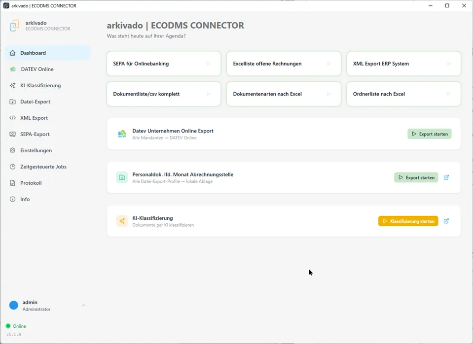Click the Zeitgesteuerte Jobs clock icon
The width and height of the screenshot is (473, 344).
[x=12, y=167]
